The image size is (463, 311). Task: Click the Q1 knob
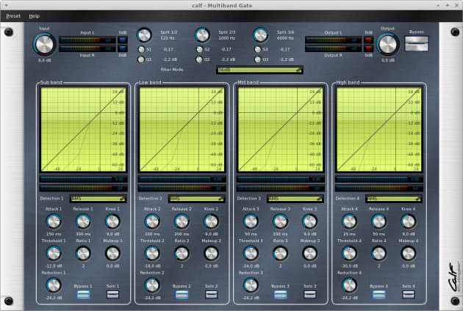pyautogui.click(x=141, y=59)
